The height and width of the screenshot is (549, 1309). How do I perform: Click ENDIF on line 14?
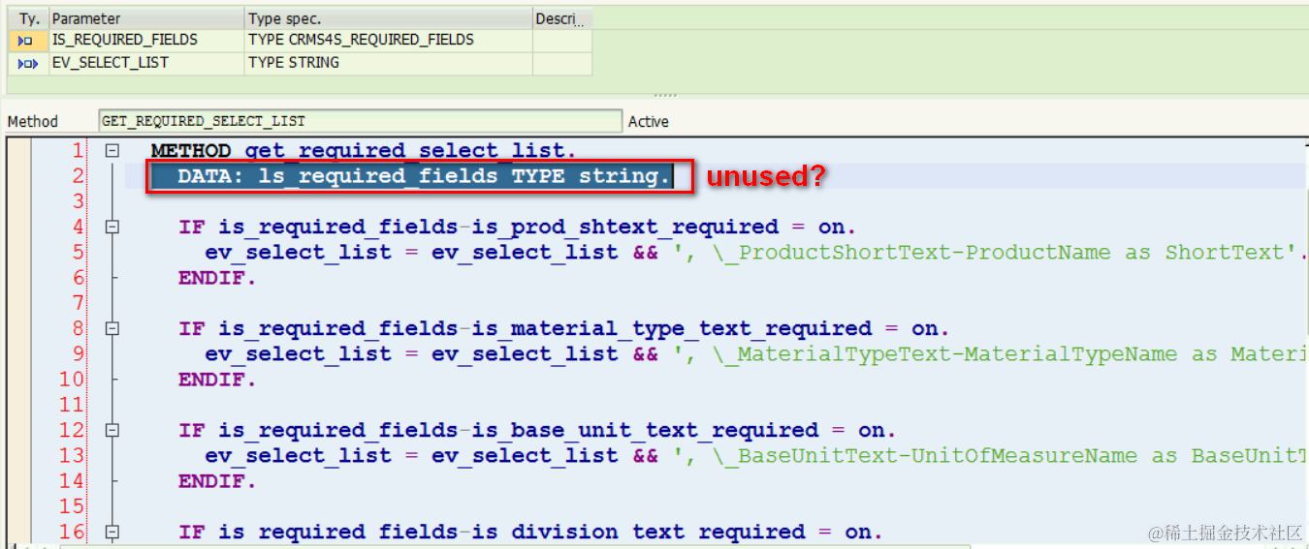pos(217,480)
